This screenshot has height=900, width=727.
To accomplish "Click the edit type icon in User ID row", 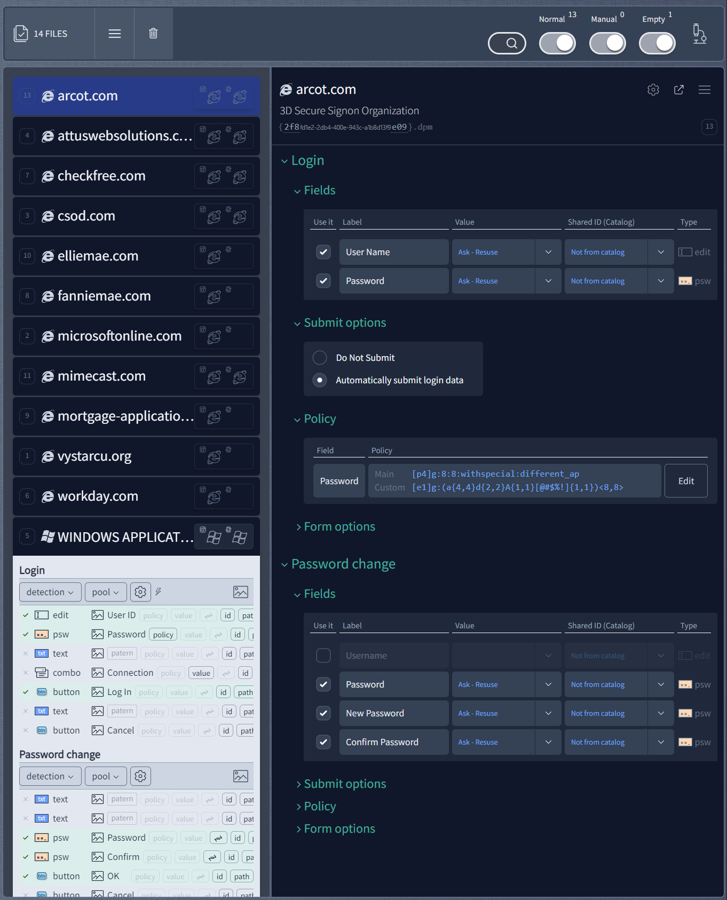I will [42, 615].
